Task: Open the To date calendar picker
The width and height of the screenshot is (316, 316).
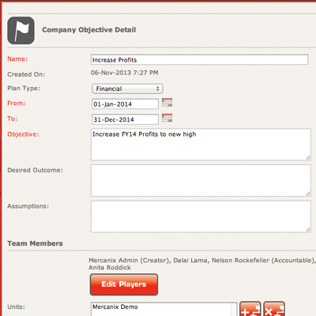Action: click(x=167, y=118)
